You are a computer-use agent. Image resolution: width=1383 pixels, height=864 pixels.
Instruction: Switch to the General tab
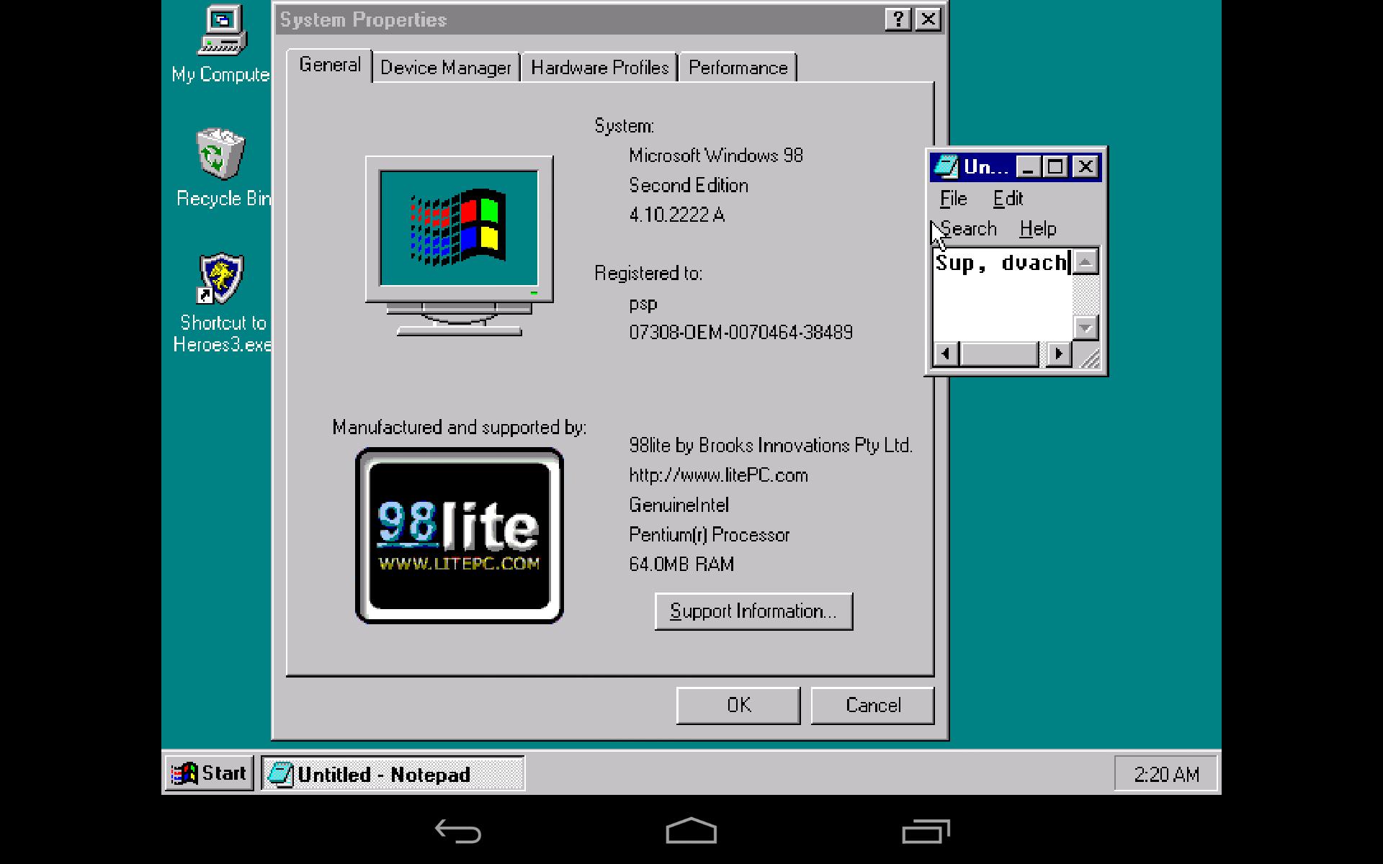coord(330,66)
